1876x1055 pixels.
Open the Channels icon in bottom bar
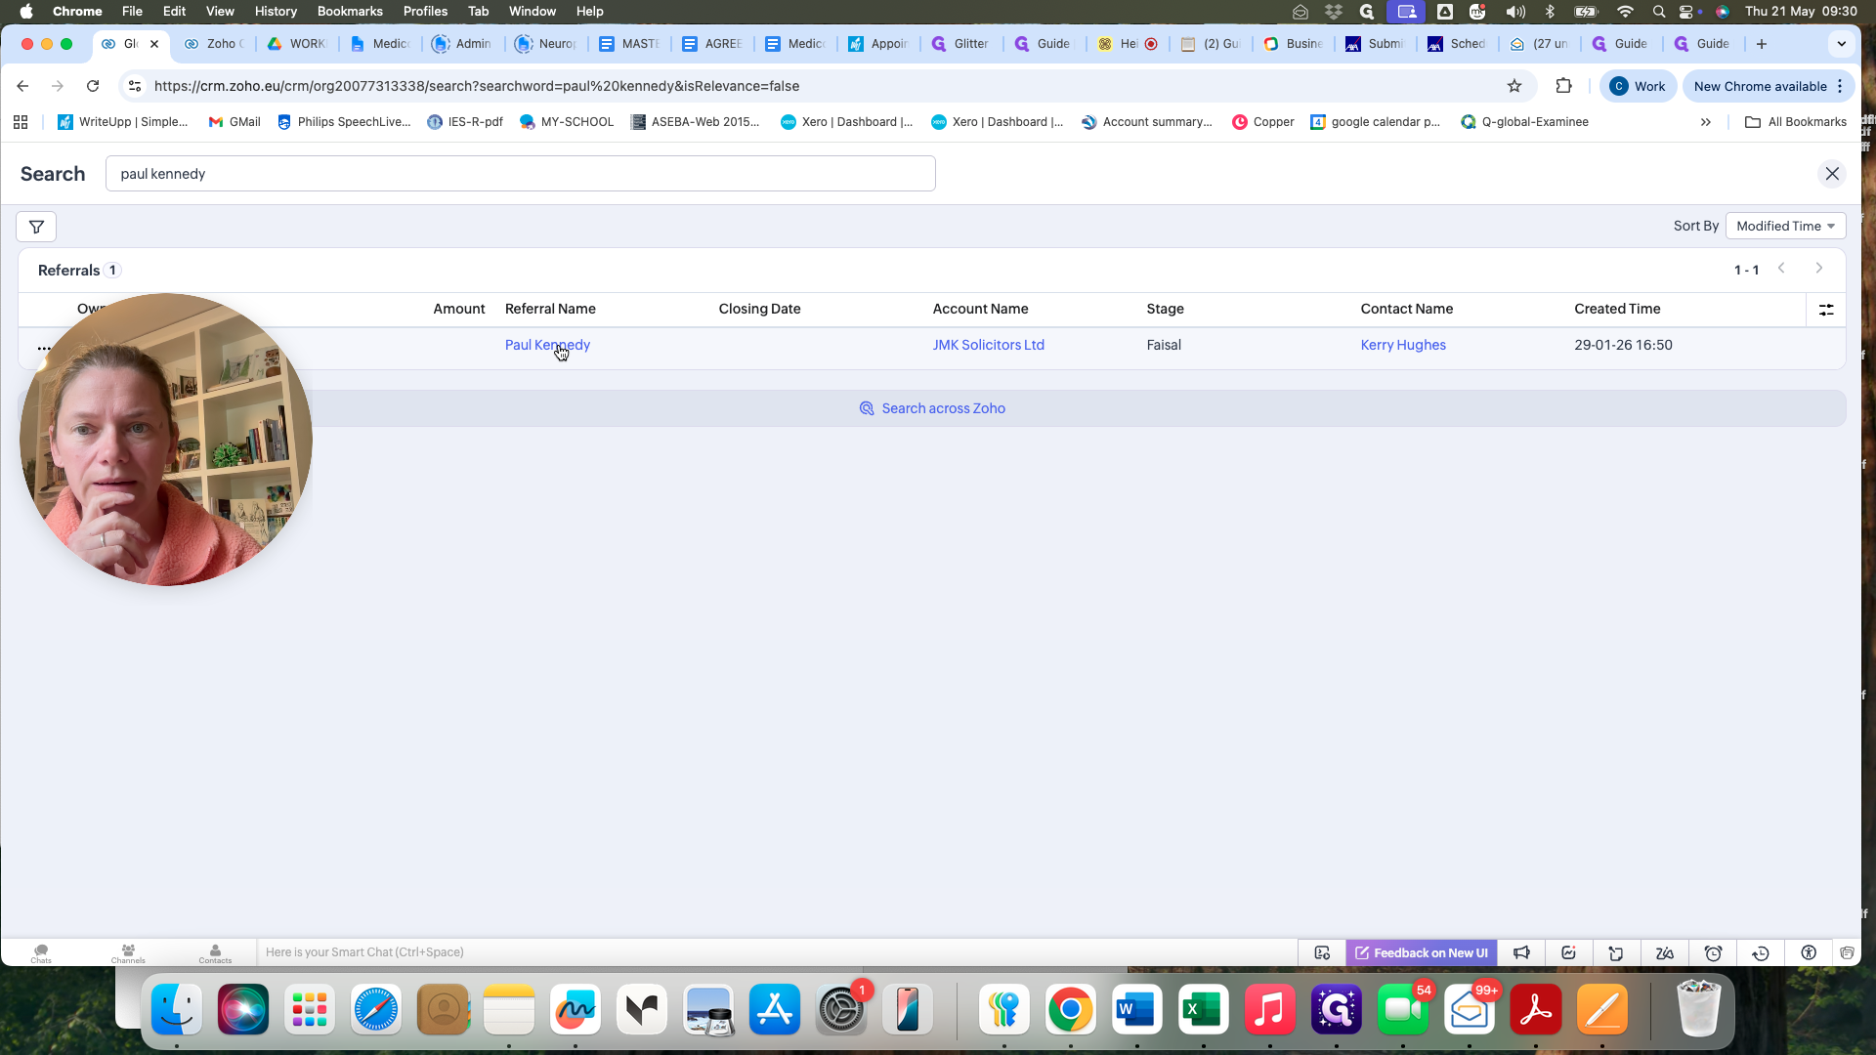128,953
